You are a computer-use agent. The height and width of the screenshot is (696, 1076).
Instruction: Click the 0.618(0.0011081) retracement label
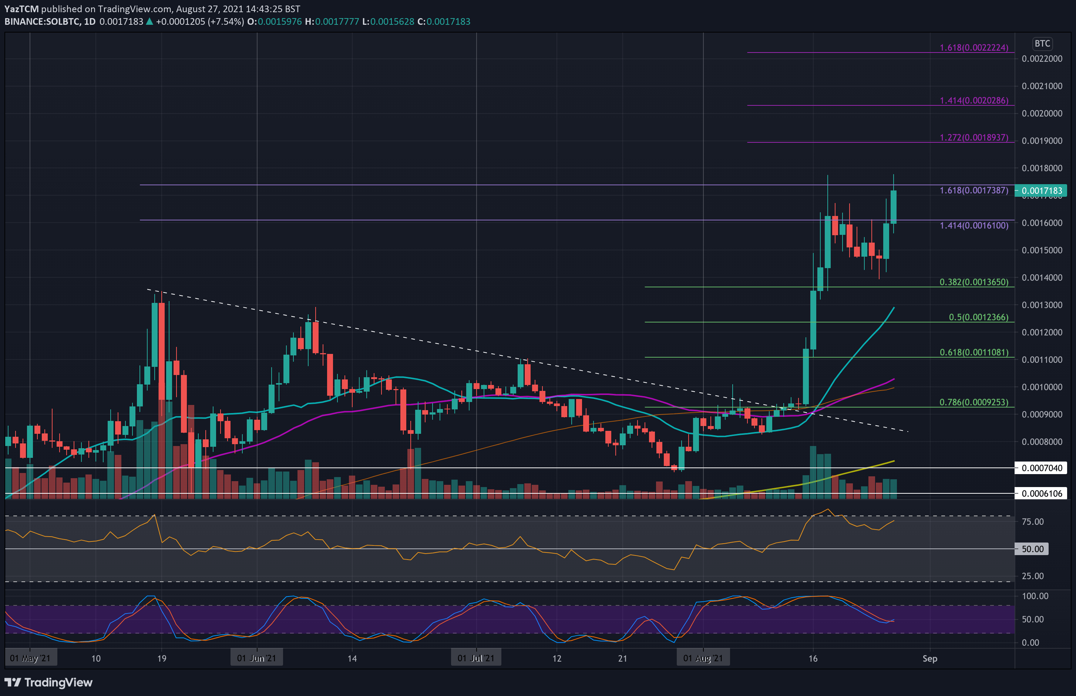click(x=974, y=352)
